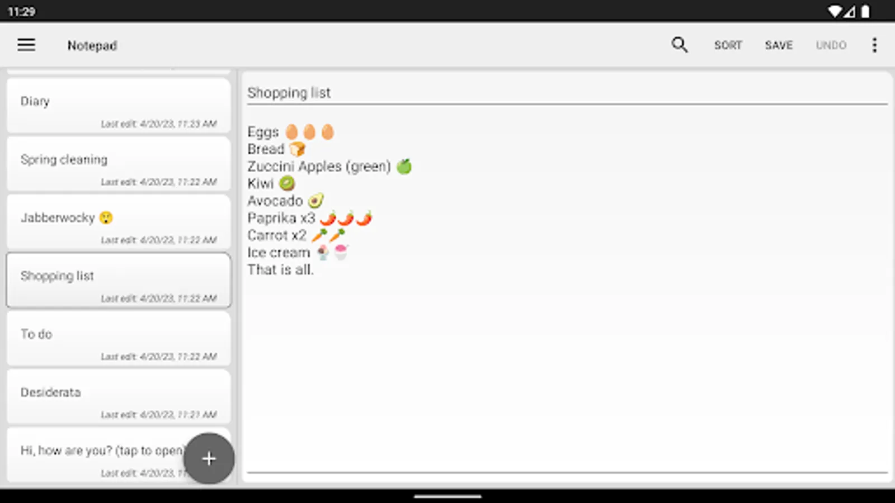Click the SAVE toolbar button
The image size is (895, 503).
click(779, 45)
